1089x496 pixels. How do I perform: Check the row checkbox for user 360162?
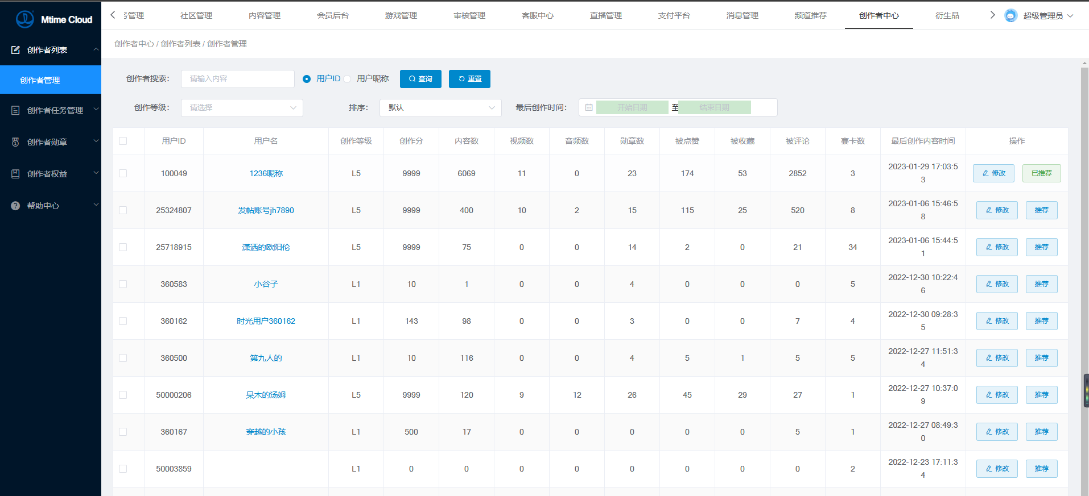pyautogui.click(x=123, y=321)
